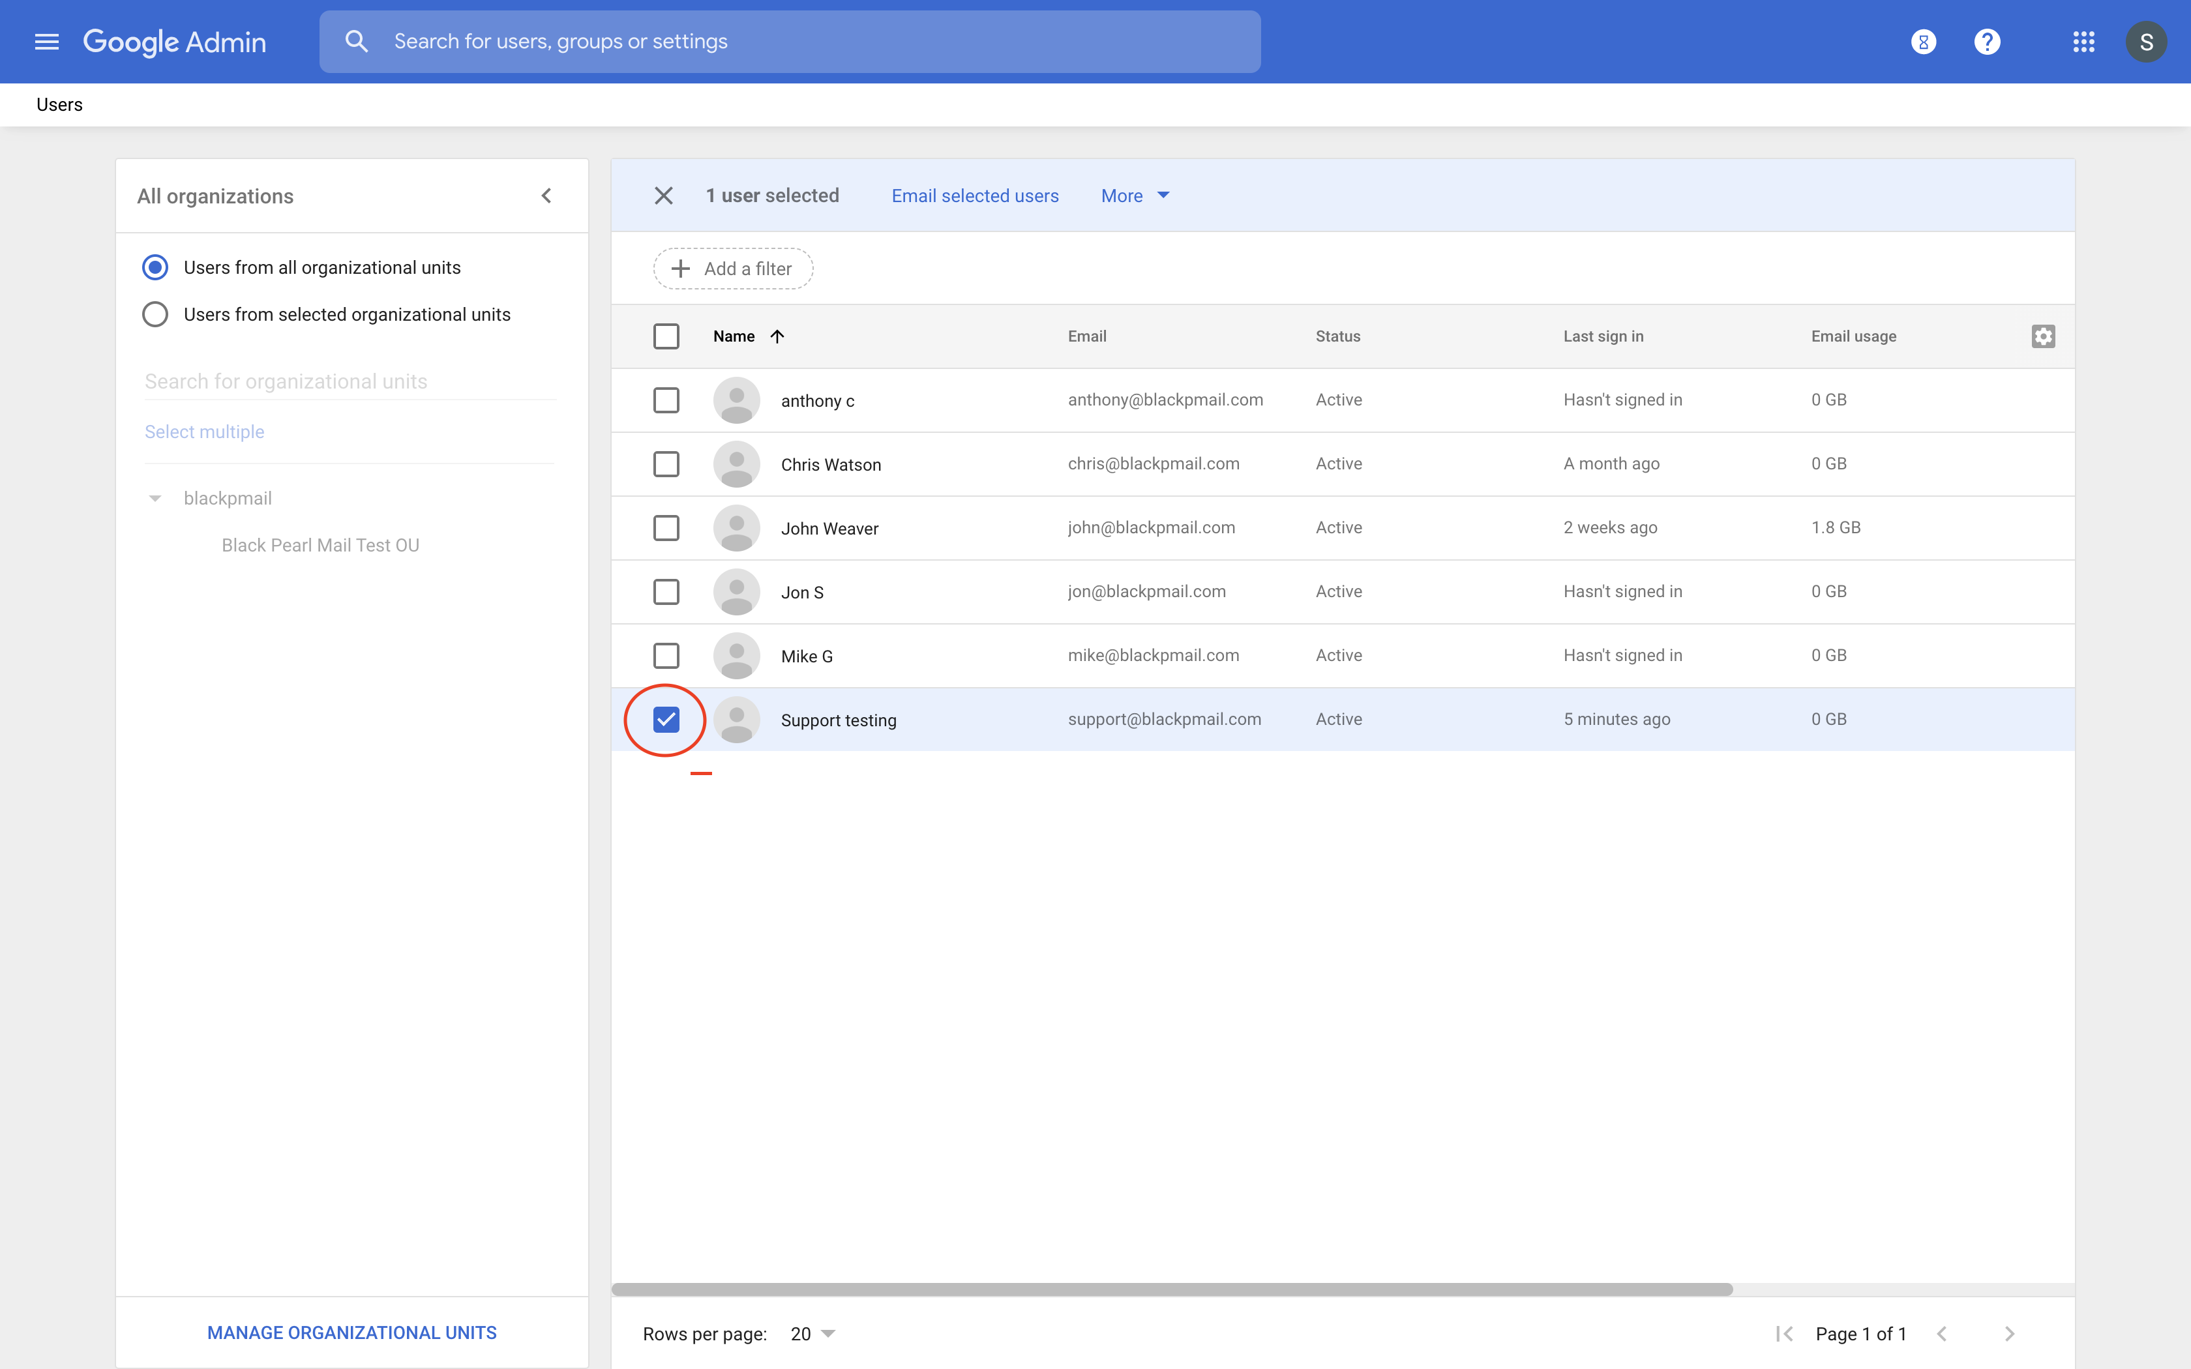Image resolution: width=2191 pixels, height=1369 pixels.
Task: Collapse the All organizations panel
Action: pos(546,196)
